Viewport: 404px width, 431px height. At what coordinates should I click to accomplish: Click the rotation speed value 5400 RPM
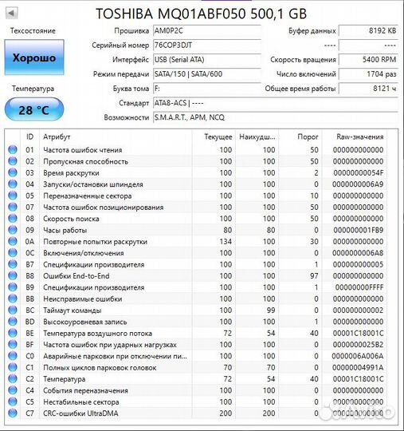click(x=368, y=59)
